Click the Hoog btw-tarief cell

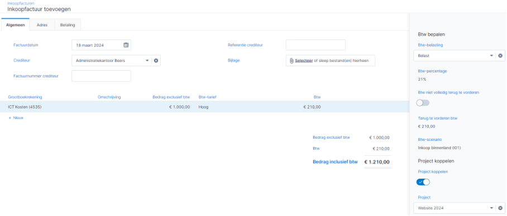(203, 107)
